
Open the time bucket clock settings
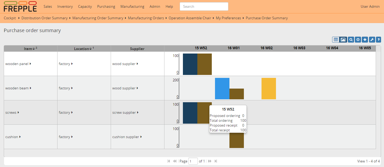tap(358, 40)
